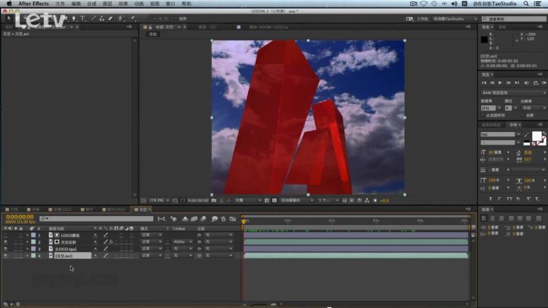Jump to first frame in Preview panel
This screenshot has height=308, width=548.
coord(484,82)
